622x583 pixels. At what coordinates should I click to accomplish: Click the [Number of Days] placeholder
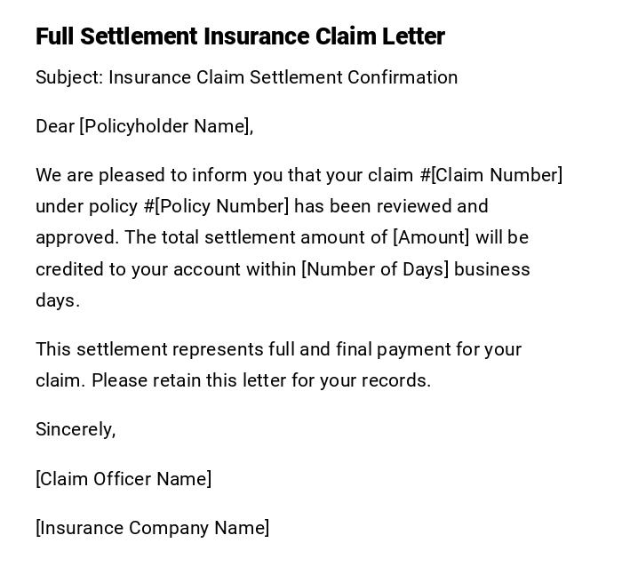(375, 269)
